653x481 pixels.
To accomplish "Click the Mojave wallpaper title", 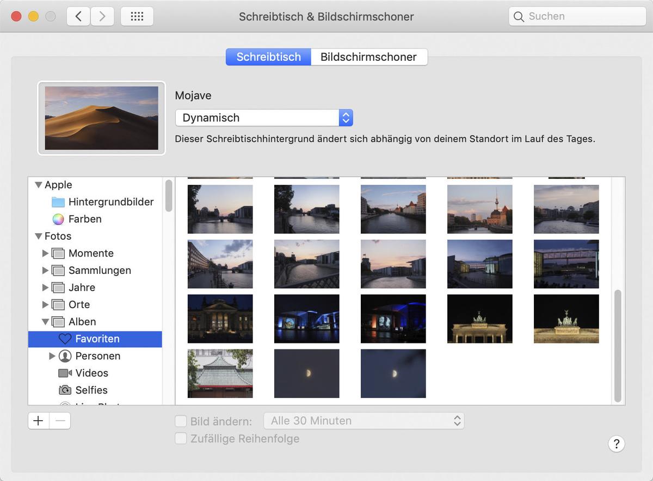I will tap(193, 96).
